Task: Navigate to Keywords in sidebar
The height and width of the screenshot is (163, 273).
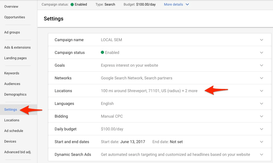Action: pyautogui.click(x=12, y=73)
